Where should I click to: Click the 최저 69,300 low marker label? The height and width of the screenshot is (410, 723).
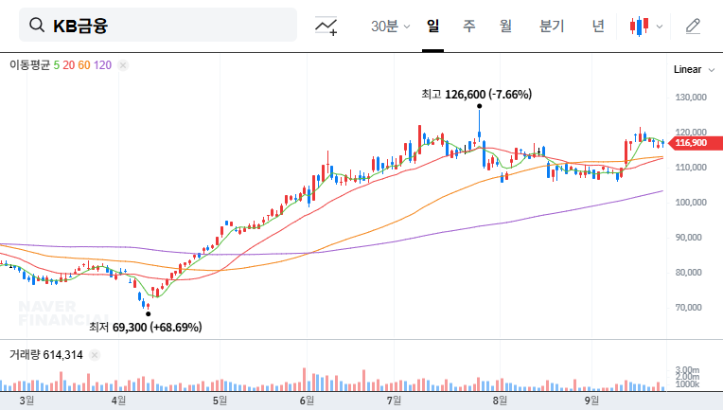tap(145, 328)
